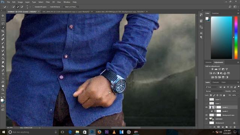
Task: Add a Hue/Saturation adjustment
Action: (x=211, y=73)
